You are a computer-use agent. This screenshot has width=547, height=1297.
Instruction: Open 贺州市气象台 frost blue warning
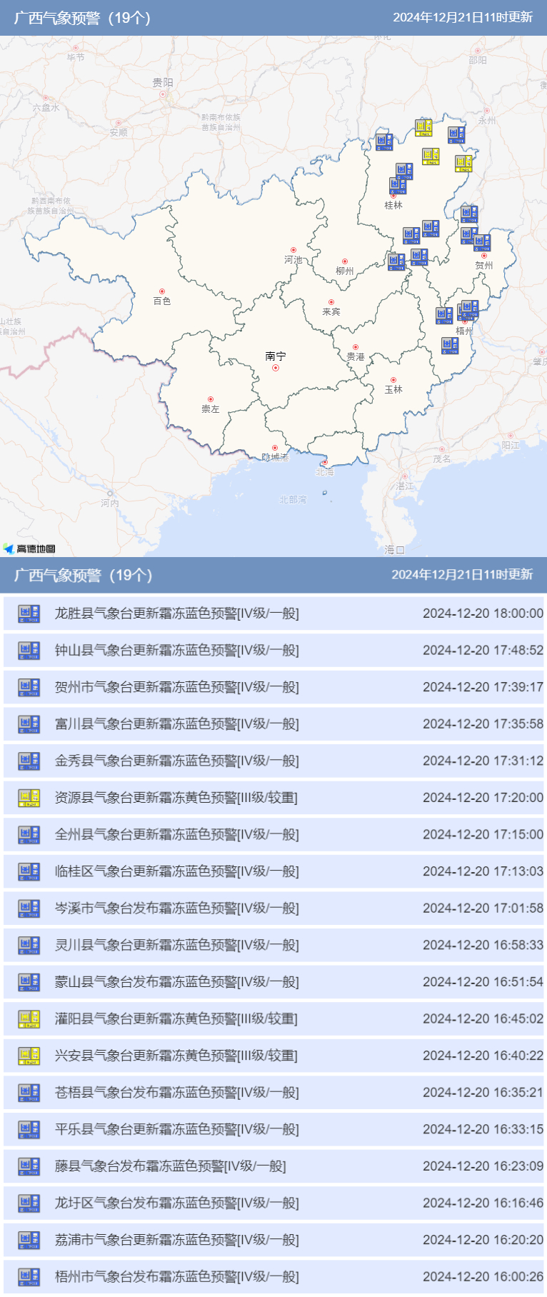pyautogui.click(x=177, y=687)
